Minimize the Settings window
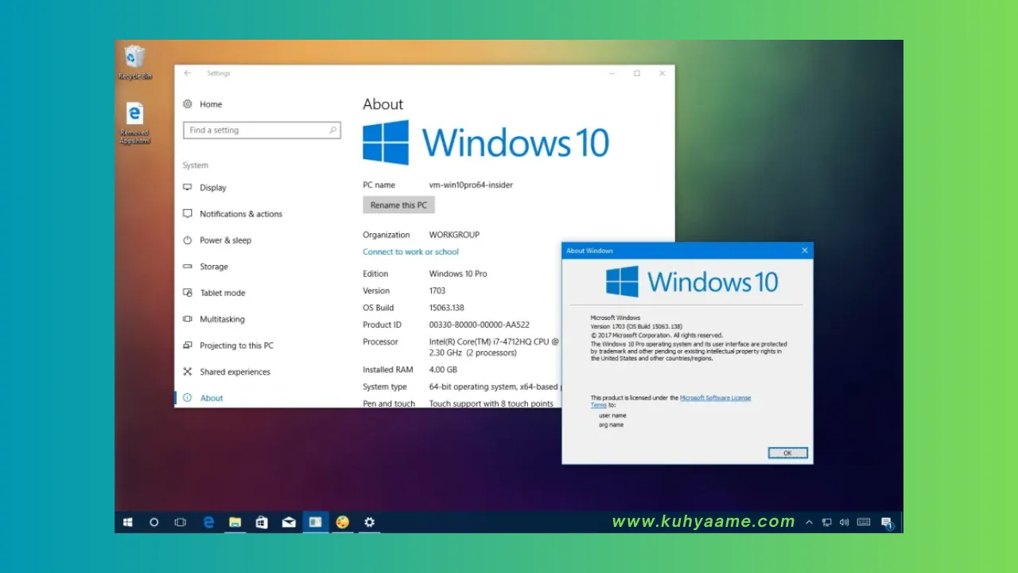The height and width of the screenshot is (573, 1018). pyautogui.click(x=612, y=73)
